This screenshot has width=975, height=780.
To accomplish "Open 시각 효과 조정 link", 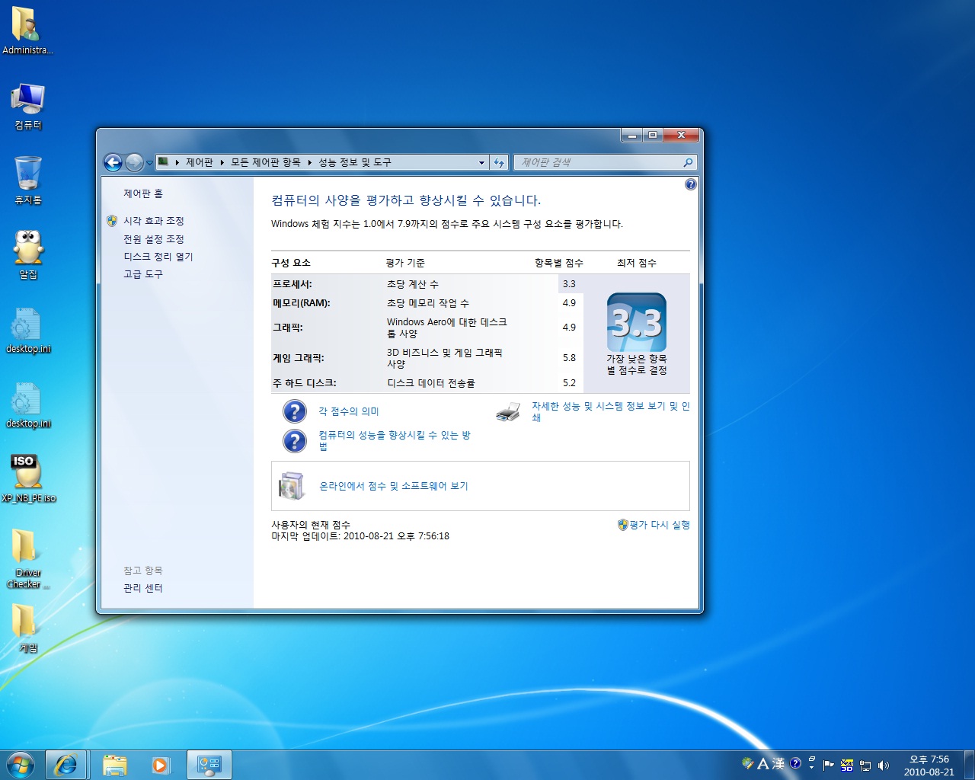I will point(154,221).
